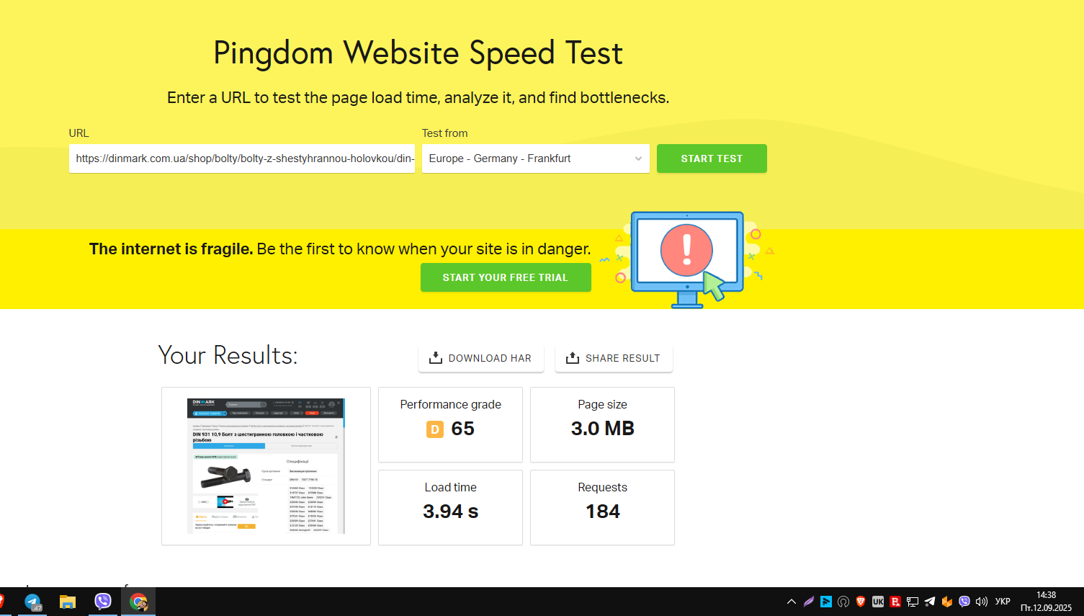Click the Telegram tray icon
The height and width of the screenshot is (616, 1084).
coord(930,602)
